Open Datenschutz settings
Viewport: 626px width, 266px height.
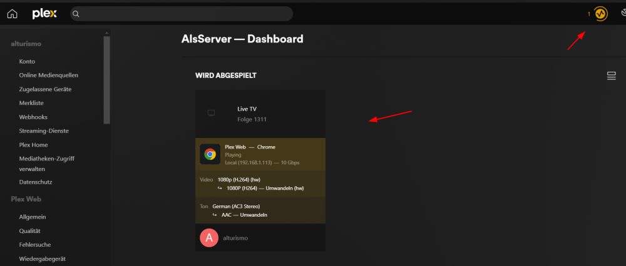pyautogui.click(x=36, y=182)
